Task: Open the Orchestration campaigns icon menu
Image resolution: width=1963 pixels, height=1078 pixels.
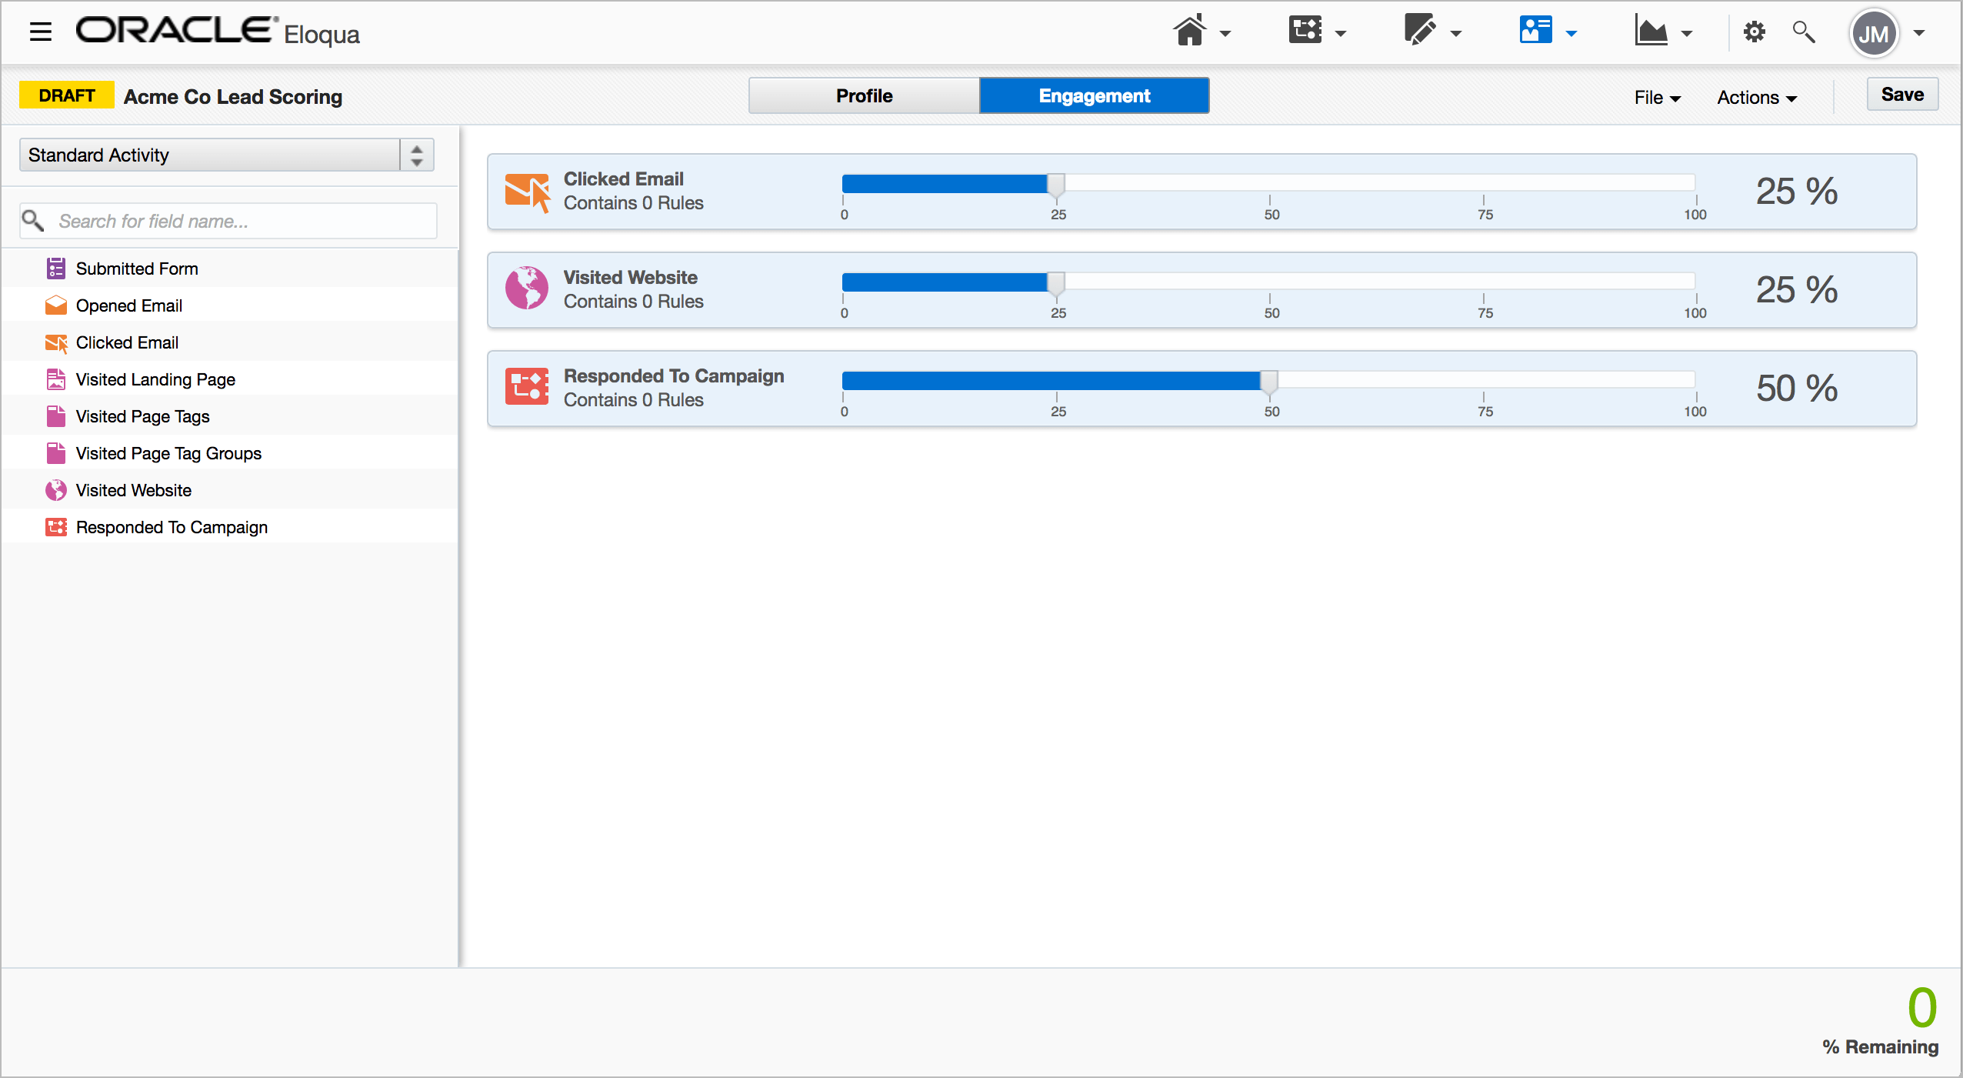Action: (x=1305, y=32)
